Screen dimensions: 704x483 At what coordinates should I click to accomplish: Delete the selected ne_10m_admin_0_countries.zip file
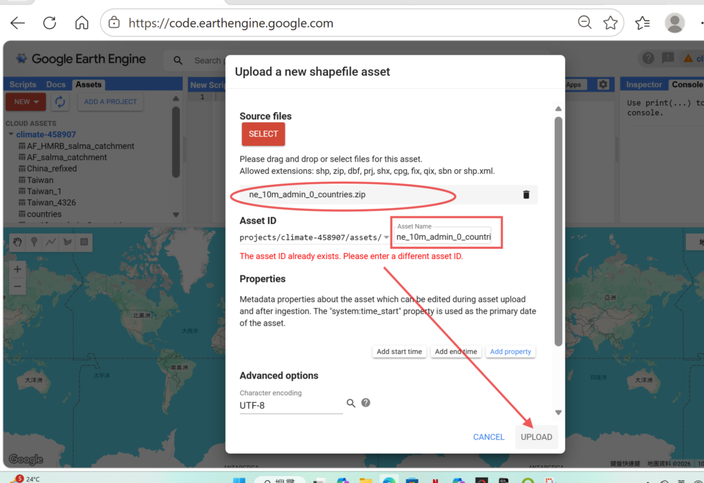(526, 194)
